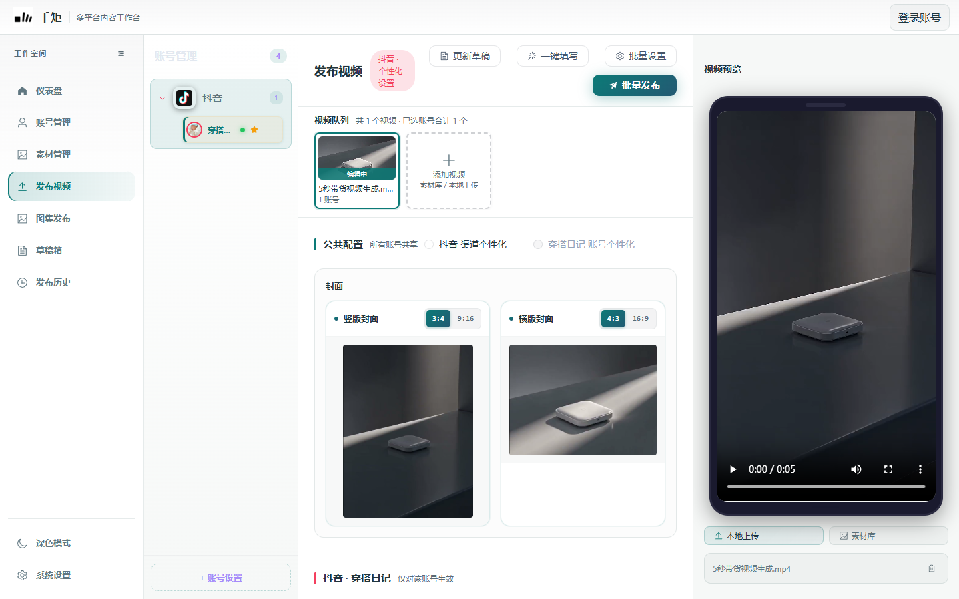959x599 pixels.
Task: Open 发布历史 page
Action: (71, 282)
